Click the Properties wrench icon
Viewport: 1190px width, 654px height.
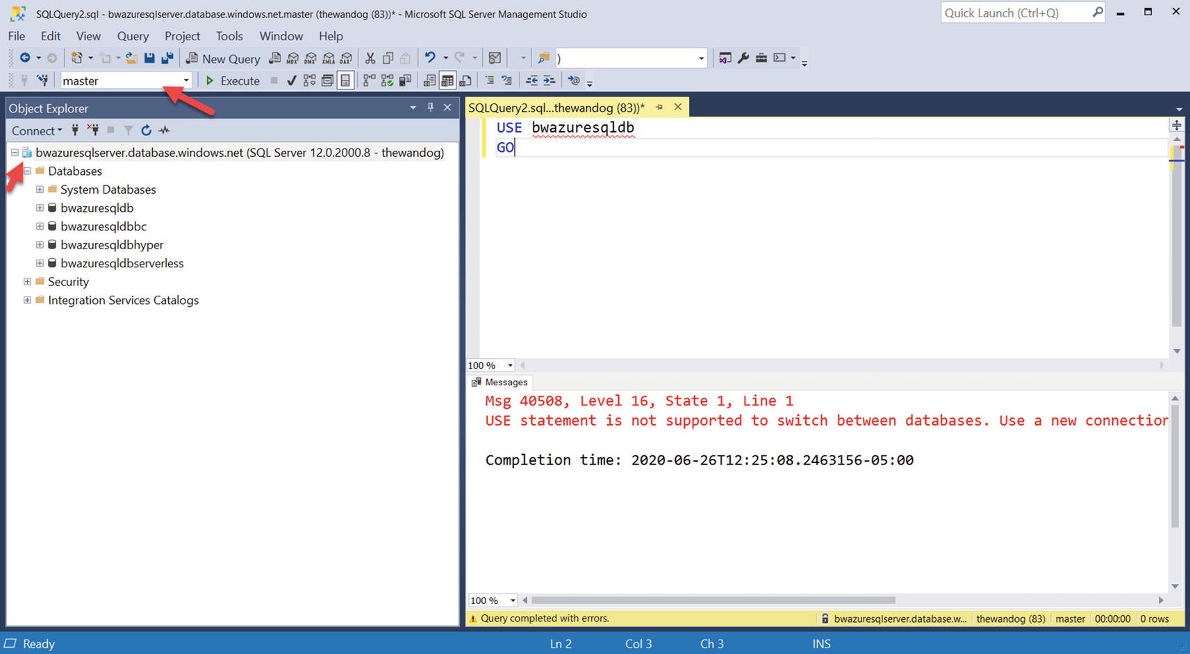pos(743,58)
